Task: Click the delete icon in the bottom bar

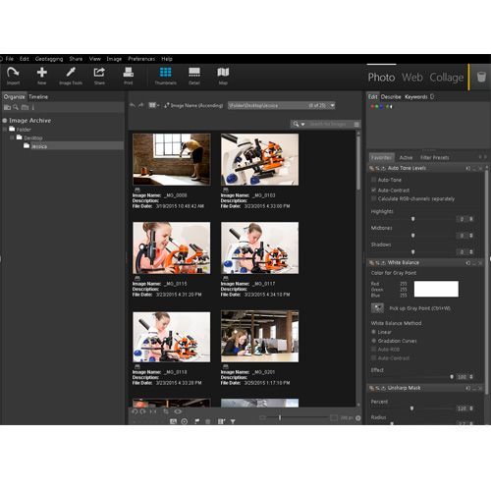Action: [x=207, y=421]
